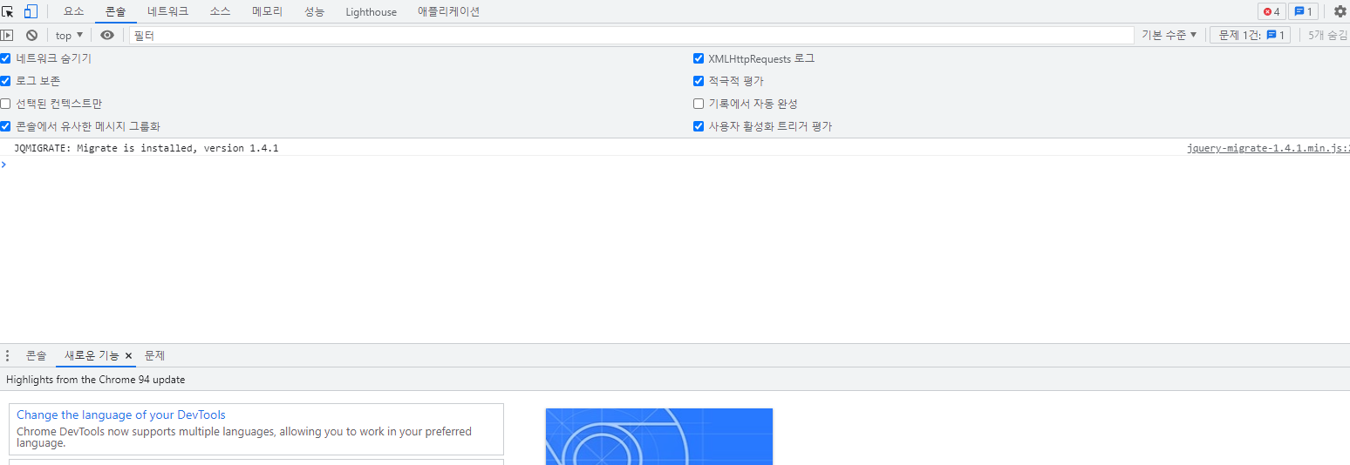Screen dimensions: 1350x465
Task: Toggle the device toolbar icon
Action: 31,11
